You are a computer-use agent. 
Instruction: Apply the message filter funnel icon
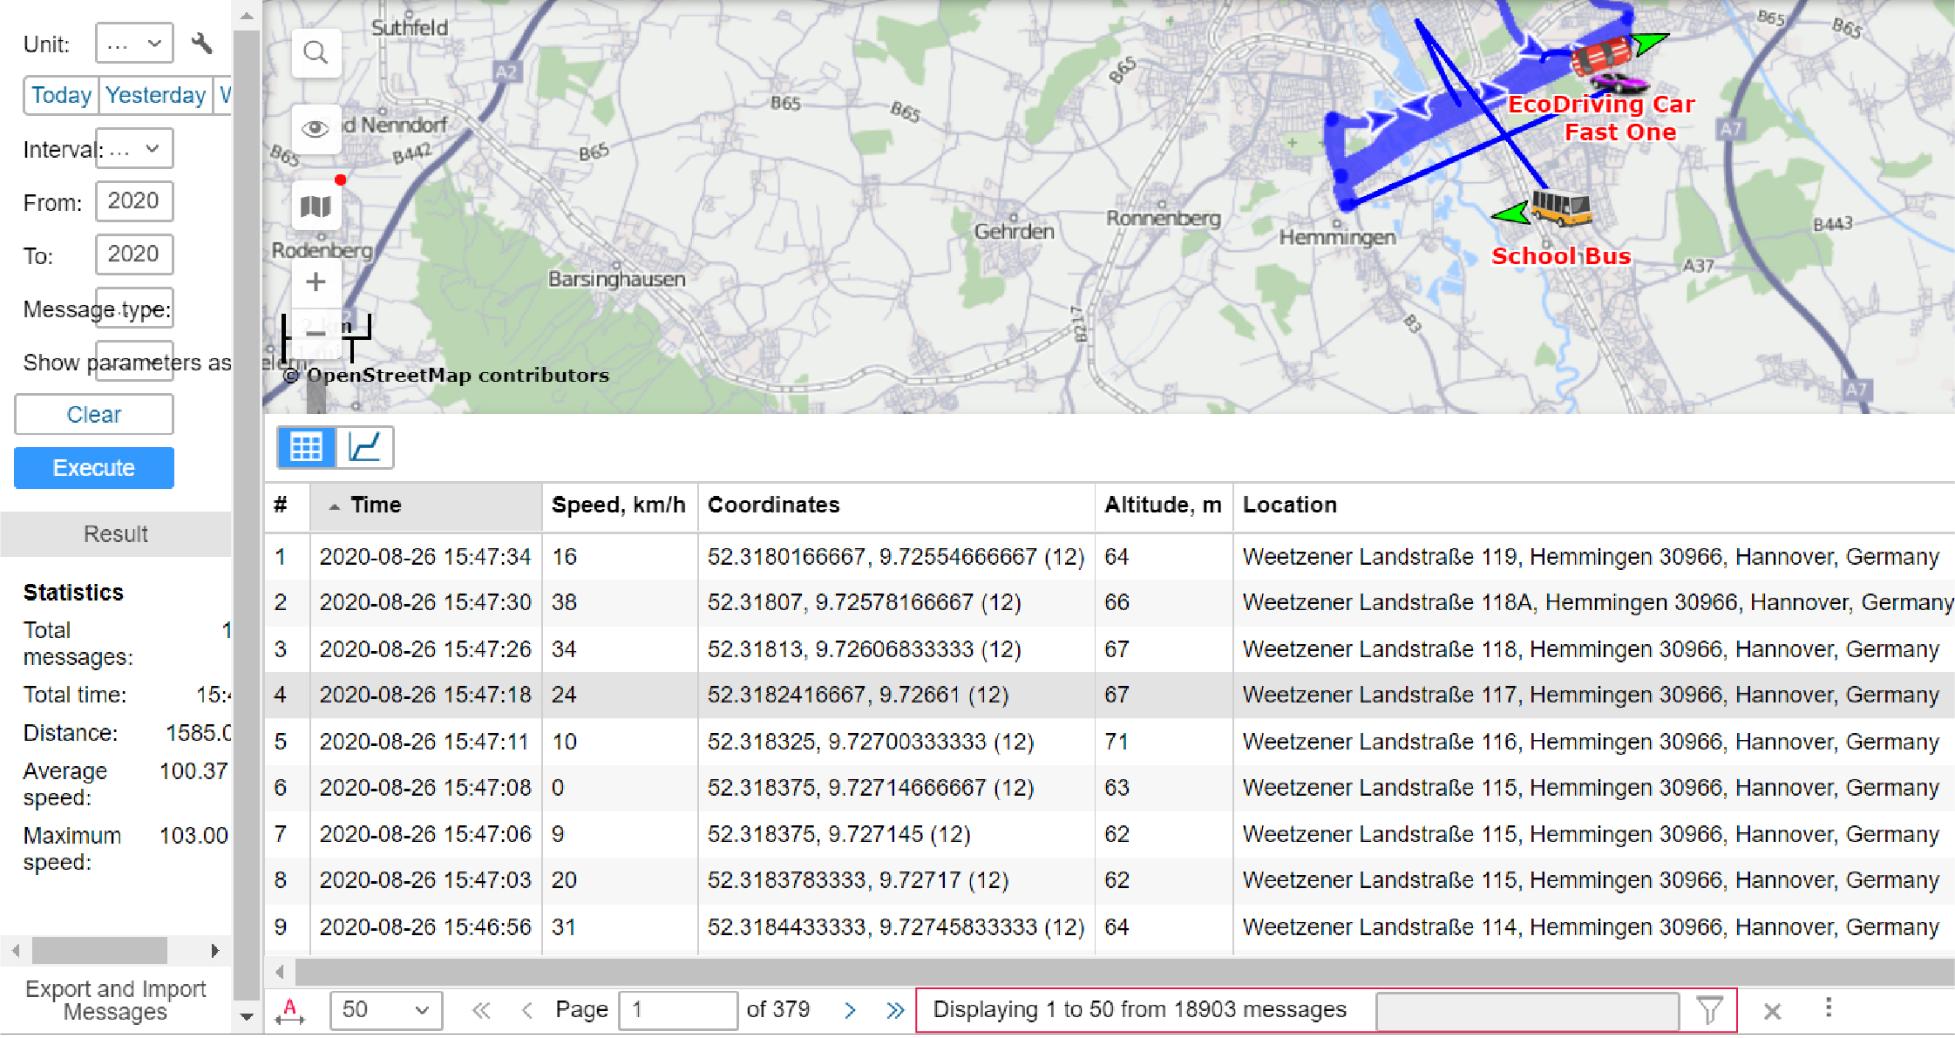tap(1709, 1010)
